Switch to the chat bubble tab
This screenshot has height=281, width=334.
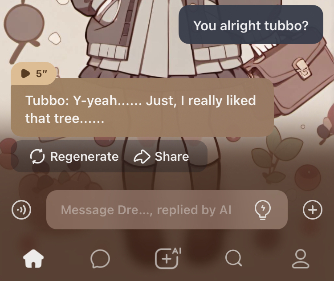100,259
